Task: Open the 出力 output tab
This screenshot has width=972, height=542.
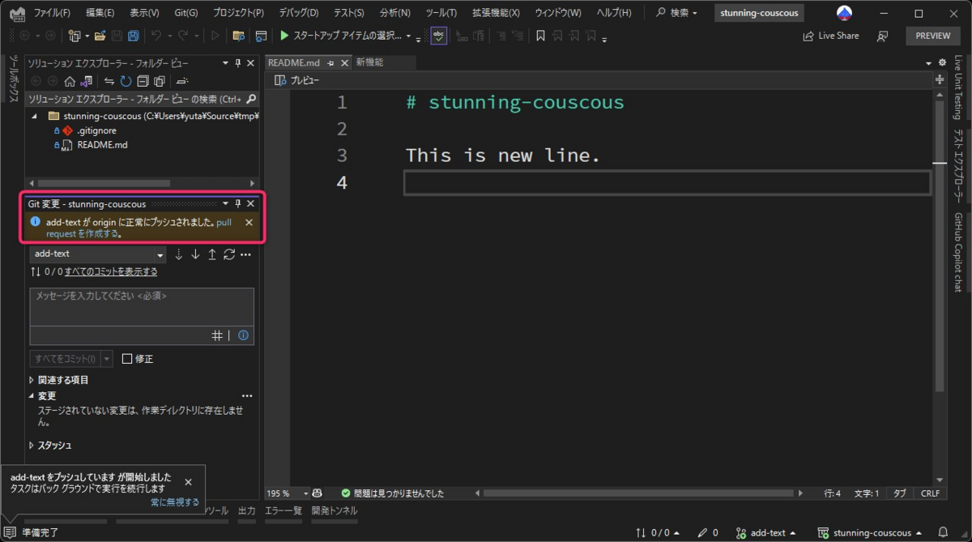Action: [x=246, y=510]
